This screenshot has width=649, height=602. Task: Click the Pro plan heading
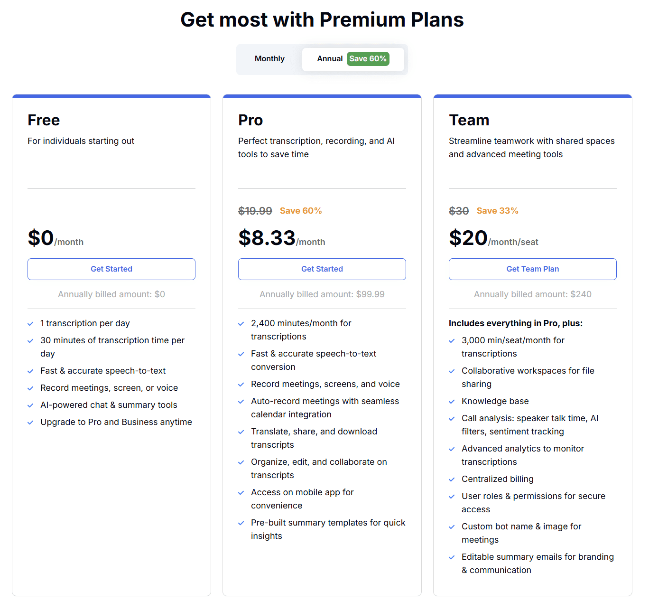250,120
